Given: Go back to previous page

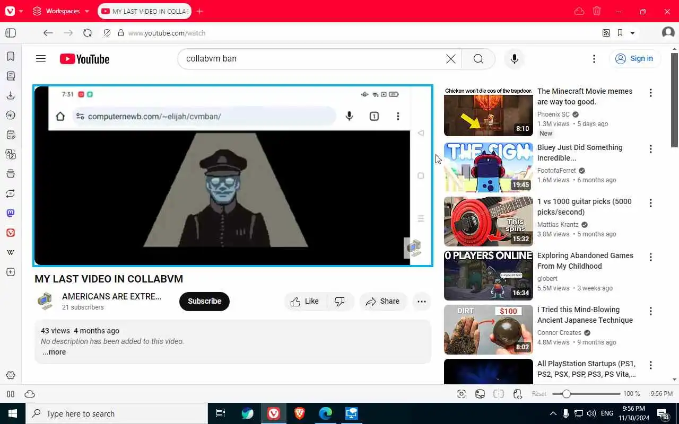Looking at the screenshot, I should pyautogui.click(x=48, y=33).
